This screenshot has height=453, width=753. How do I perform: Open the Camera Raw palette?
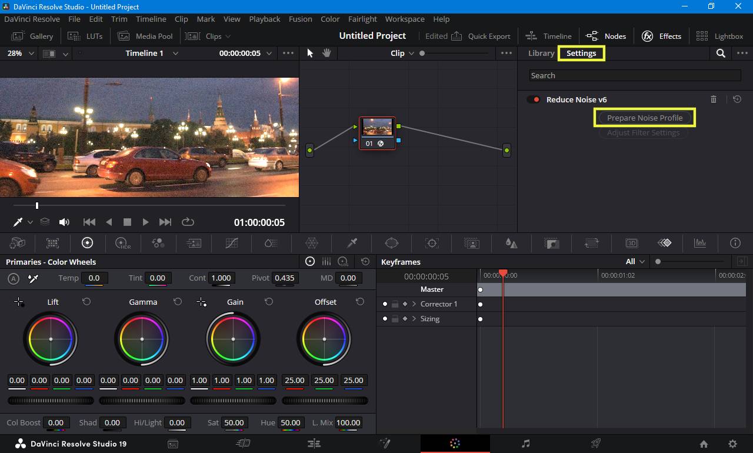point(18,243)
